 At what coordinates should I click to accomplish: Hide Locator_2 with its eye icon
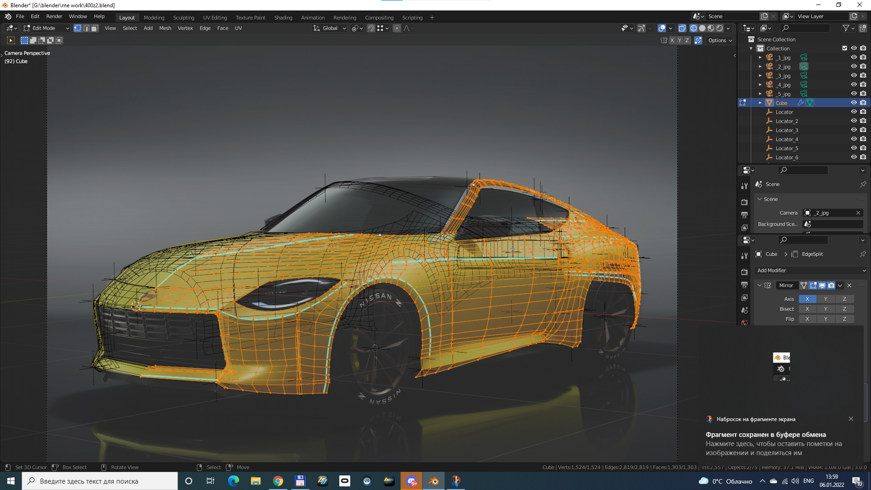pos(854,121)
